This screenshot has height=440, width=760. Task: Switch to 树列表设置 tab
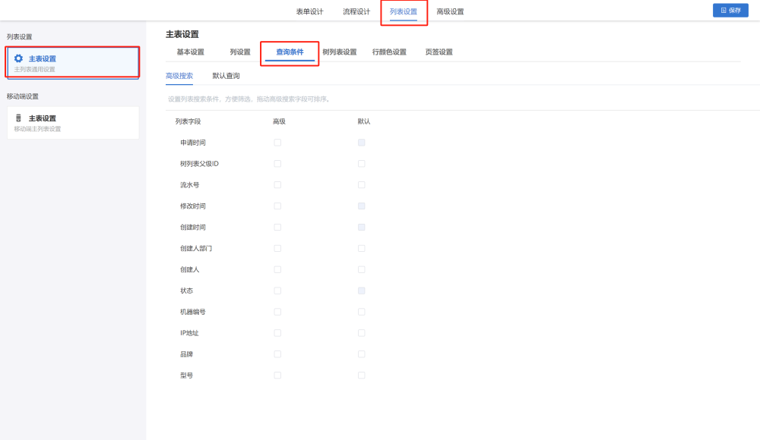(x=339, y=52)
